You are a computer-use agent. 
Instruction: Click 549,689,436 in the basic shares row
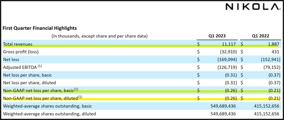pyautogui.click(x=223, y=106)
